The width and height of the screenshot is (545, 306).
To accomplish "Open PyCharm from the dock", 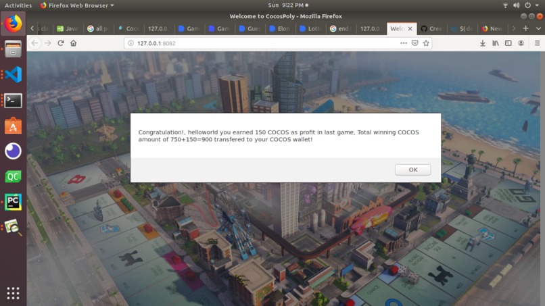I will point(14,202).
